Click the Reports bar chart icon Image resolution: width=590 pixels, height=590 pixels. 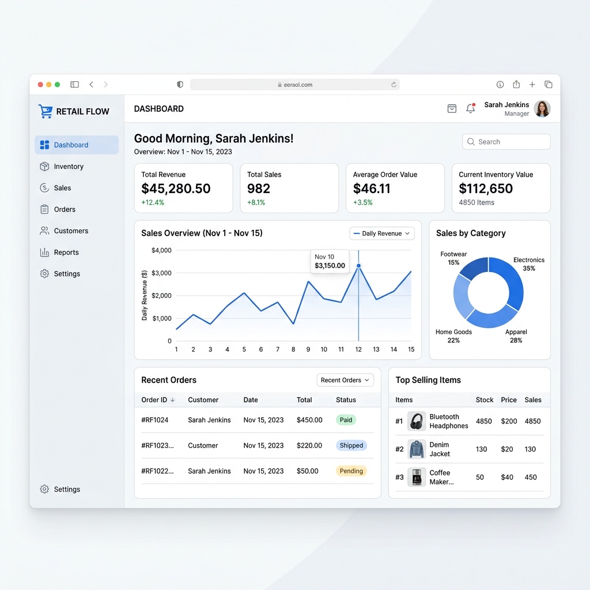tap(44, 252)
